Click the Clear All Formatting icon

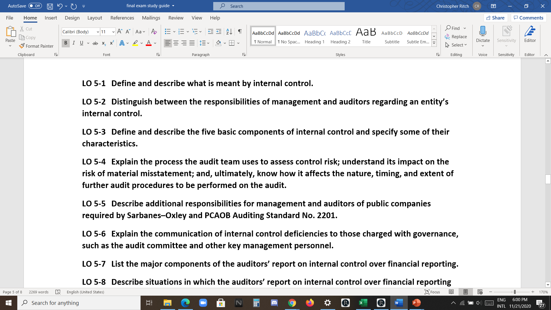154,32
